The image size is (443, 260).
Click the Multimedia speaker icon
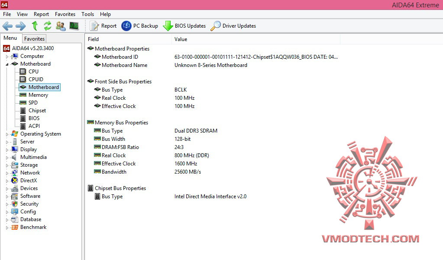[x=15, y=157]
